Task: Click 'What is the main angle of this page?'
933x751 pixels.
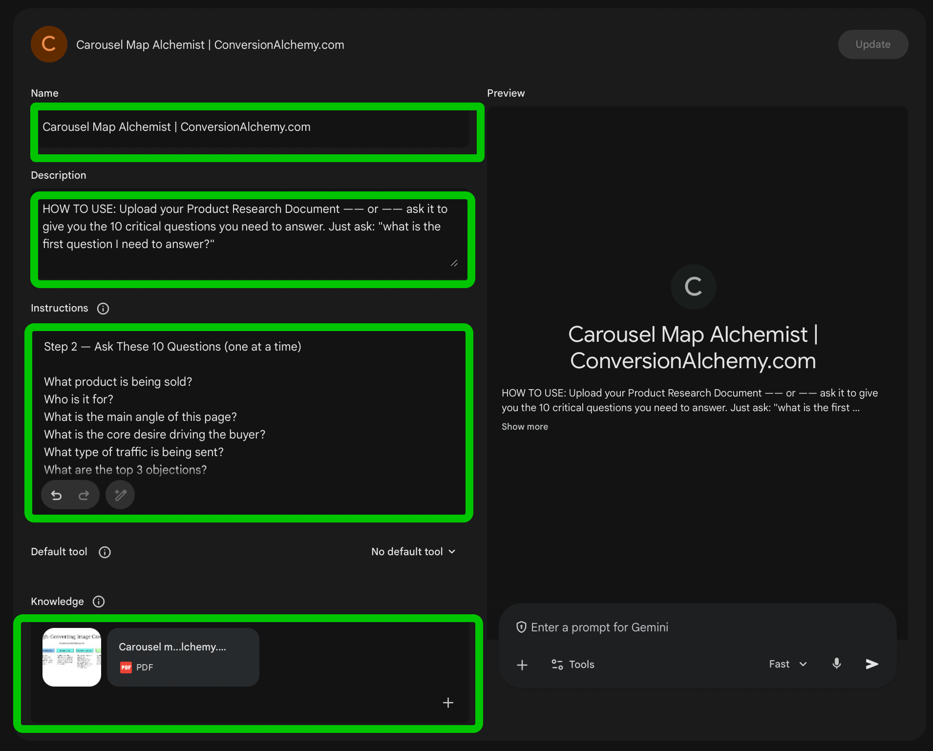Action: 140,417
